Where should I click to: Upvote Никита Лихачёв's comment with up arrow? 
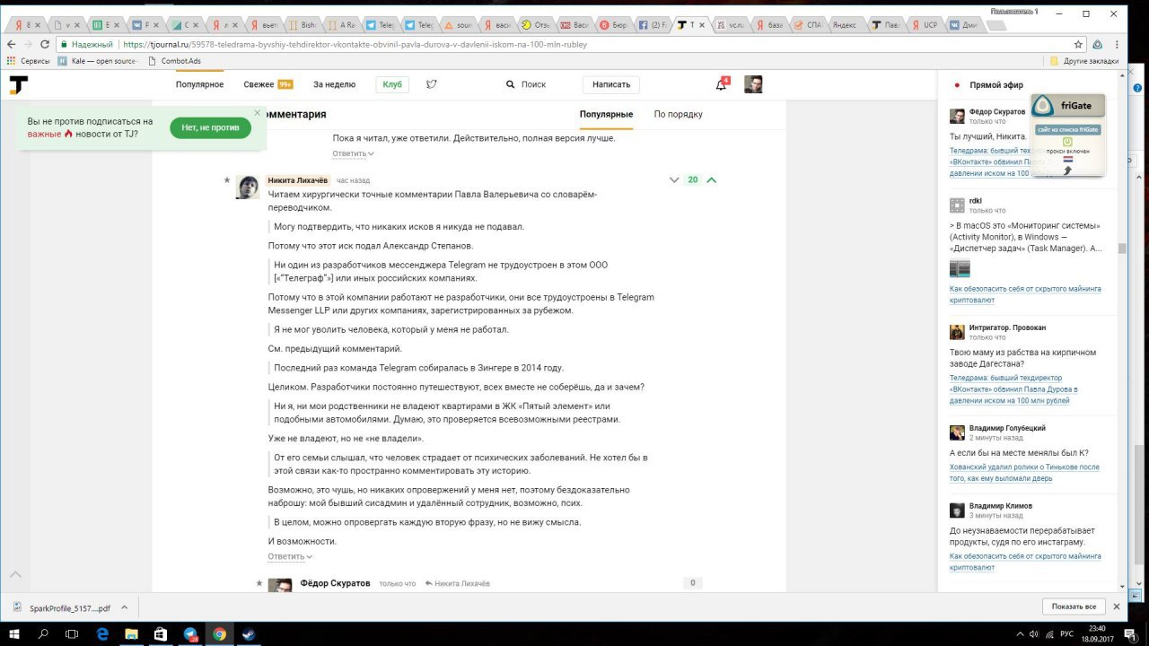[x=712, y=180]
